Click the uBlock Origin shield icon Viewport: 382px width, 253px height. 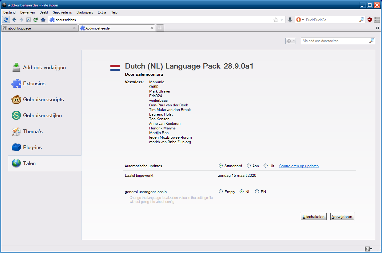(370, 20)
